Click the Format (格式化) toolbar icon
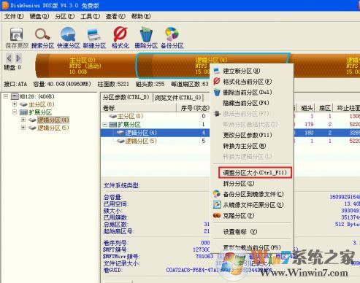This screenshot has height=283, width=360. click(120, 34)
